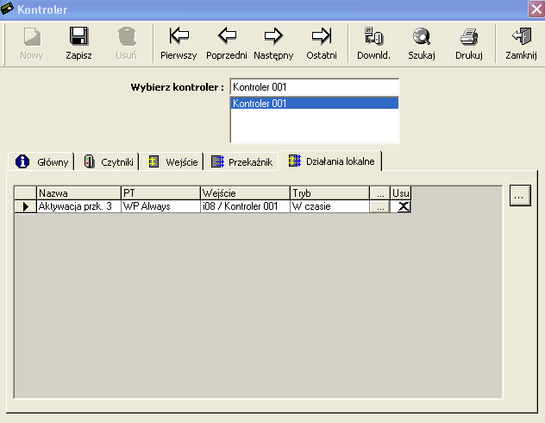Viewport: 545px width, 423px height.
Task: Open the Czytniki tab
Action: [x=108, y=161]
